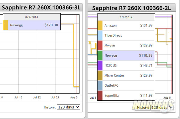Select TigerDirect light blue swatch
Image resolution: width=180 pixels, height=119 pixels.
click(x=100, y=35)
